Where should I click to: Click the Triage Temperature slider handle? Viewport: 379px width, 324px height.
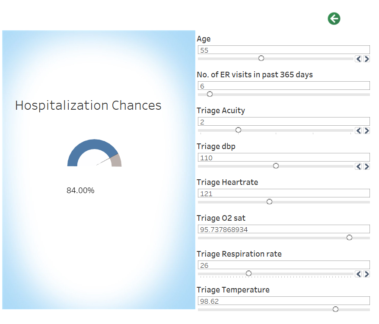pos(335,309)
